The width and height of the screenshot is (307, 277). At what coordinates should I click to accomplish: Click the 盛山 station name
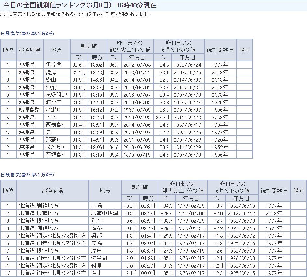[x=51, y=80]
